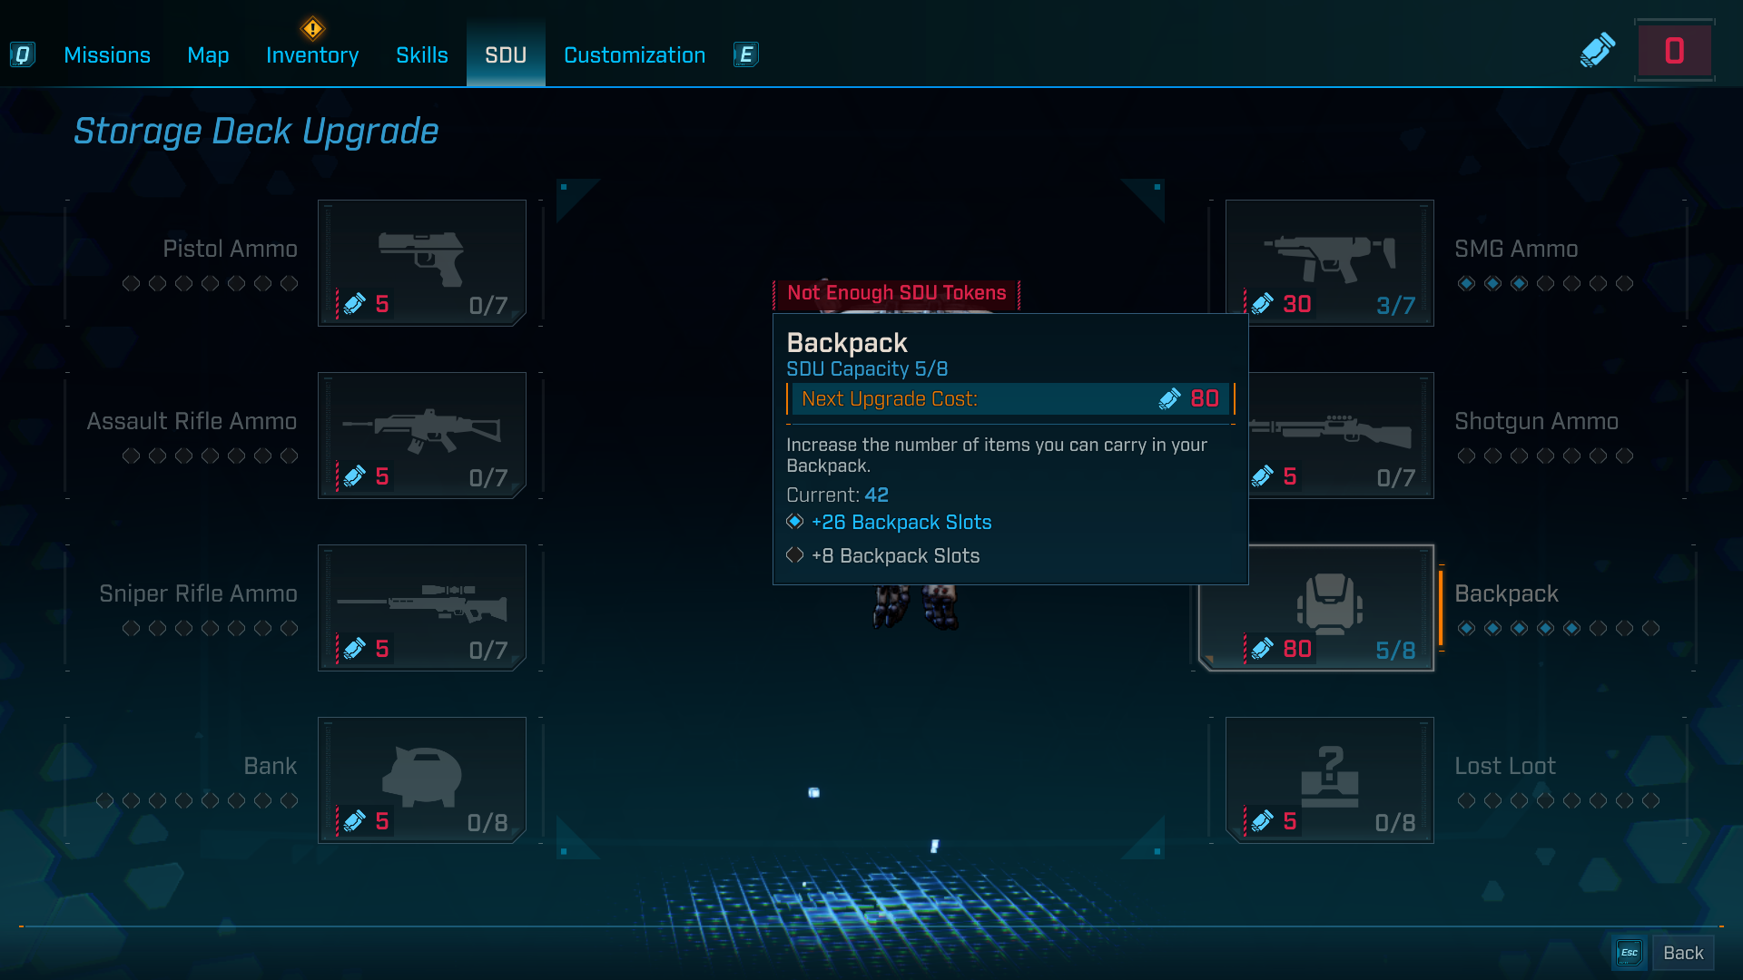Click the Shotgun Ammo upgrade icon
Screen dimensions: 1743x980
(1329, 436)
